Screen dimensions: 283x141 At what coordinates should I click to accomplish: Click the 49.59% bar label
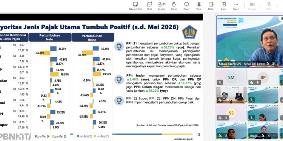point(107,74)
